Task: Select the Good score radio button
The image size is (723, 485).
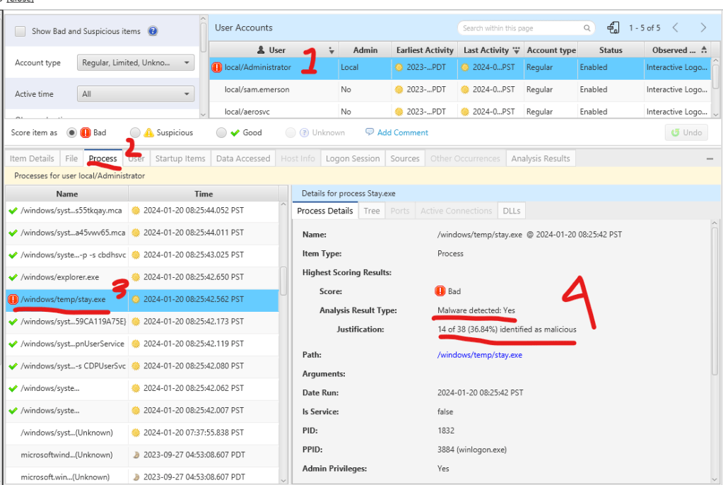Action: pyautogui.click(x=222, y=133)
